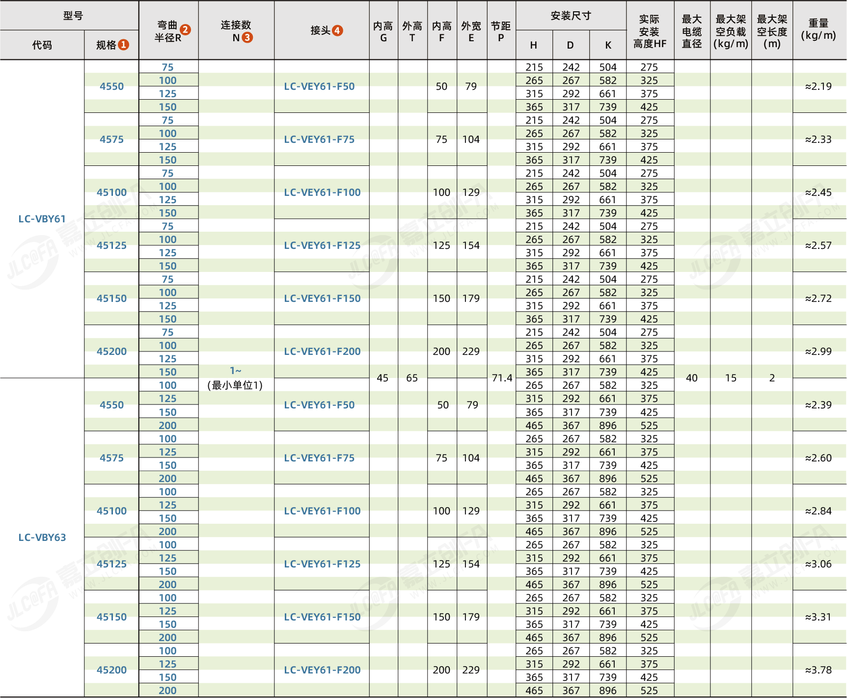Click the H column header

(x=534, y=45)
